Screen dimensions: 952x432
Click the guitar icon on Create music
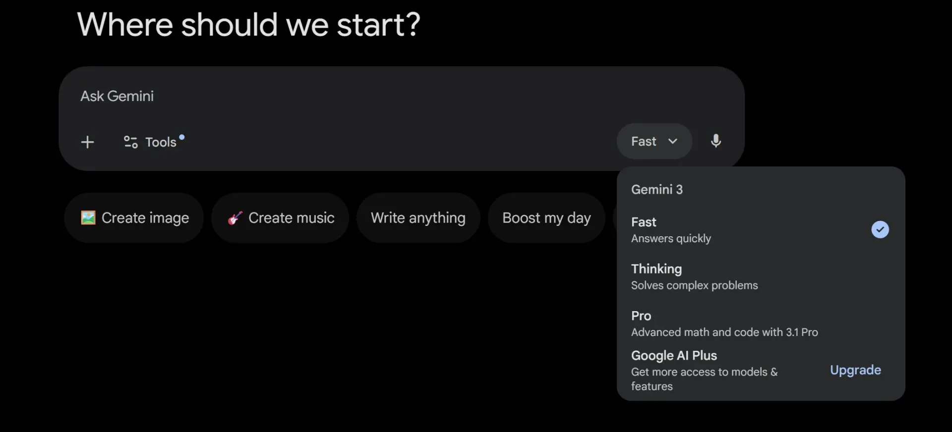pyautogui.click(x=235, y=218)
